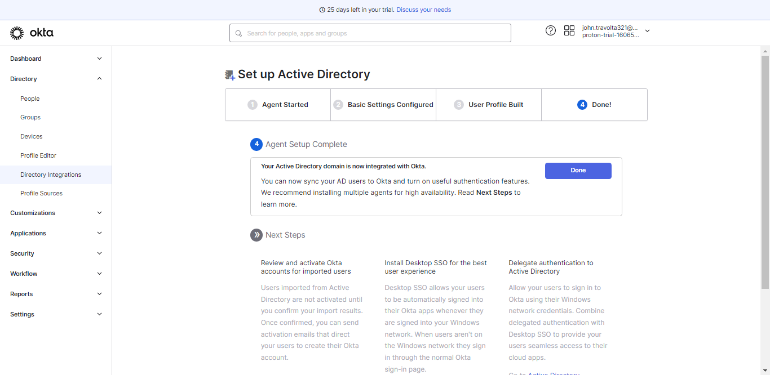Expand the Applications sidebar section
The height and width of the screenshot is (375, 770).
pyautogui.click(x=100, y=233)
